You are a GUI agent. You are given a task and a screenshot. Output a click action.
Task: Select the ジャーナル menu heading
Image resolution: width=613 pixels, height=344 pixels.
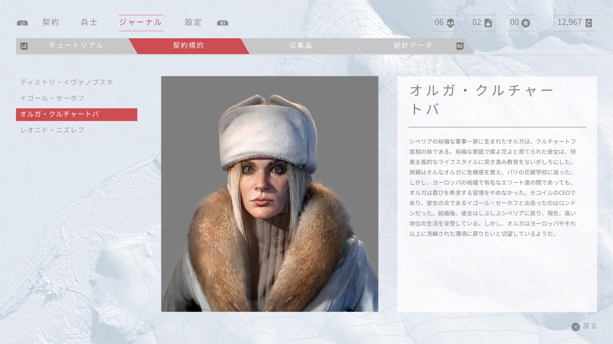pos(141,22)
